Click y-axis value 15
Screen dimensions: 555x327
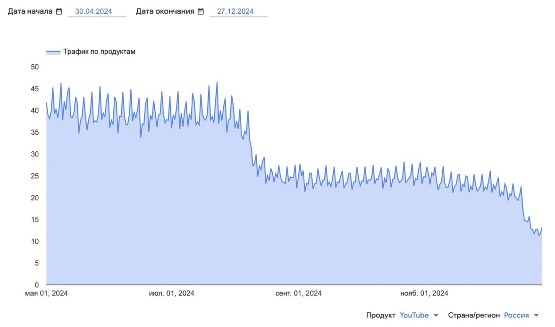pyautogui.click(x=35, y=220)
